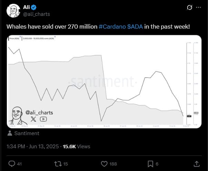Image resolution: width=208 pixels, height=171 pixels.
Task: Click the Price (ADA) legend label in chart
Action: [x=14, y=39]
